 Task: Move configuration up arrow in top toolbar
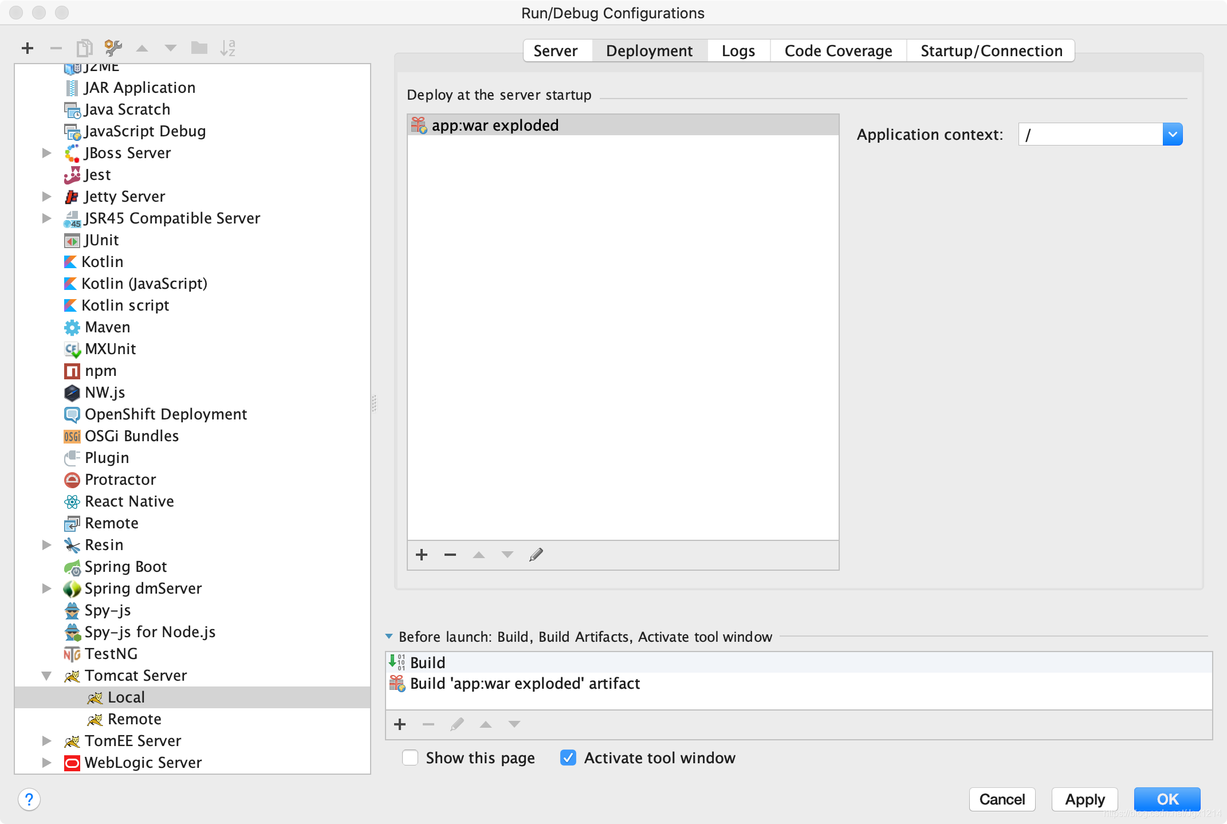coord(142,48)
